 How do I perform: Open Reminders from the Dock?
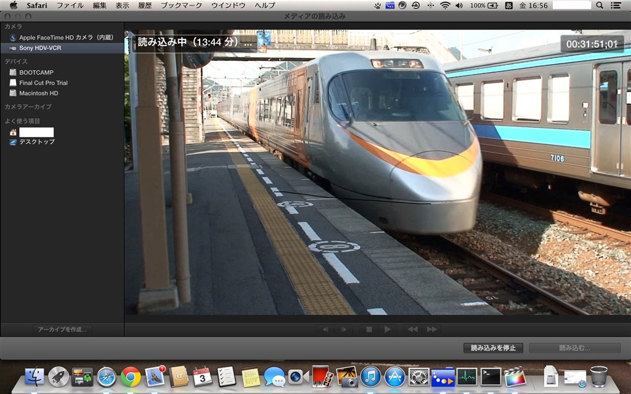pyautogui.click(x=226, y=377)
